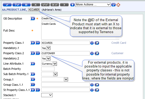Click the go checkmark beside More Actions
Image resolution: width=145 pixels, height=99 pixels.
113,5
